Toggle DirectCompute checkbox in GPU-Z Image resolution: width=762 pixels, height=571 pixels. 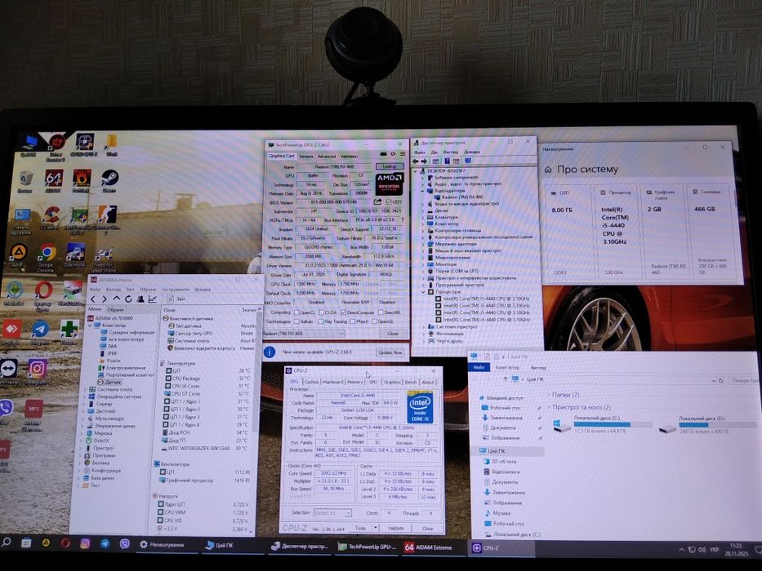pyautogui.click(x=344, y=312)
